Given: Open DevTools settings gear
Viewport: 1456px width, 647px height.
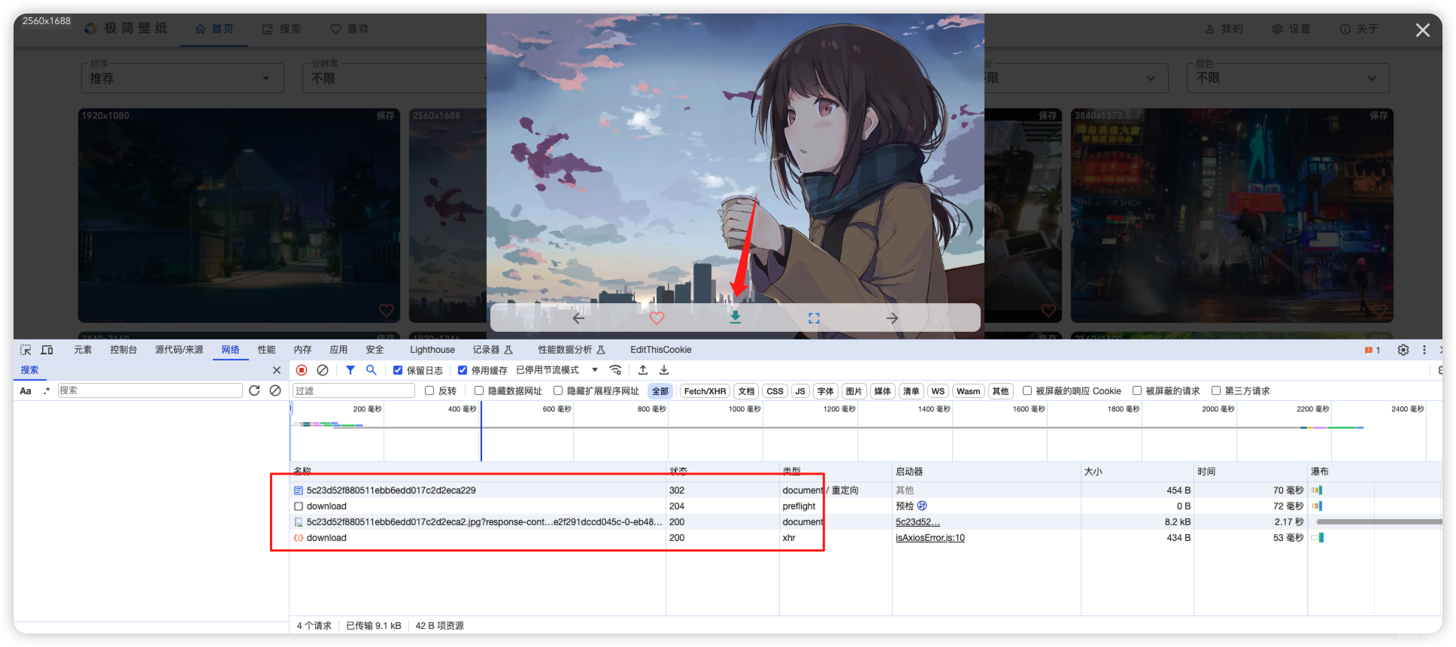Looking at the screenshot, I should click(x=1403, y=350).
